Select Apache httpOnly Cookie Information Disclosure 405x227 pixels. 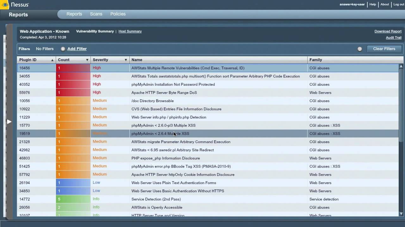click(x=208, y=175)
